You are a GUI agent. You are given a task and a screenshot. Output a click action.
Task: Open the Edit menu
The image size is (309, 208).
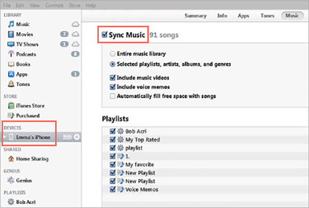tap(20, 5)
